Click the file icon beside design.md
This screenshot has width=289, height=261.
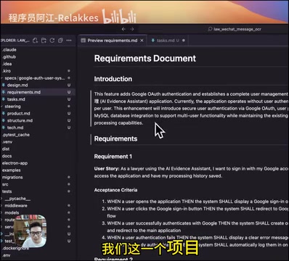[4, 85]
